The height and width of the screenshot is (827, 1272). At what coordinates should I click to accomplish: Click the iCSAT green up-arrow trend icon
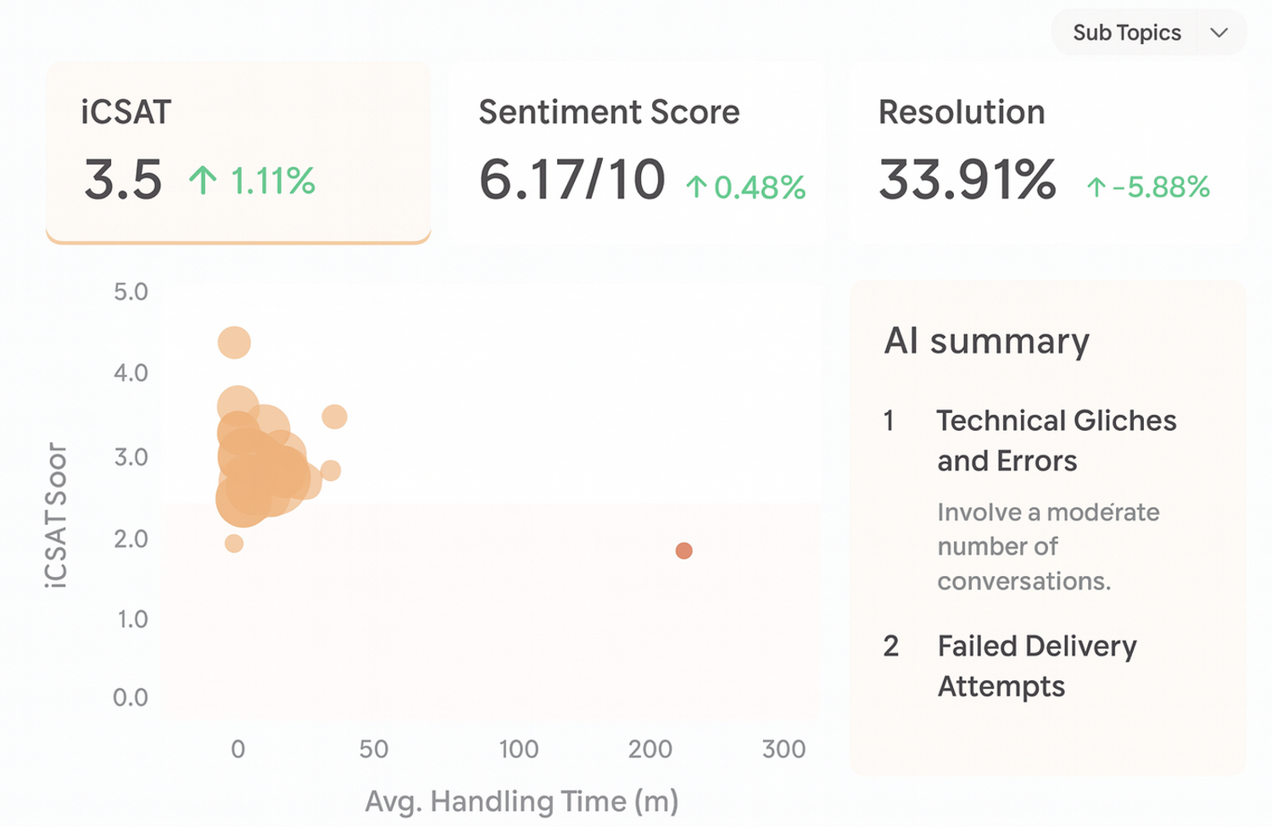pyautogui.click(x=203, y=180)
